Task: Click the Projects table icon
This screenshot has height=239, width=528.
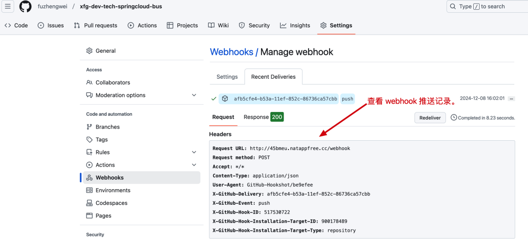Action: [170, 25]
